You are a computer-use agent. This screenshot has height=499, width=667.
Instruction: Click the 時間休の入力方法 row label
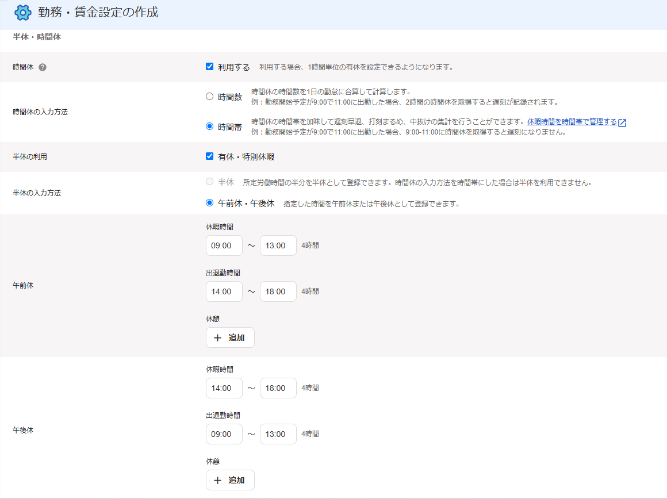40,112
